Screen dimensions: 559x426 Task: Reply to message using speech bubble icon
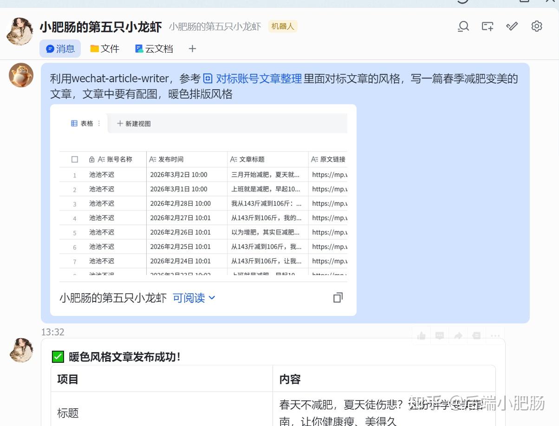(x=440, y=335)
